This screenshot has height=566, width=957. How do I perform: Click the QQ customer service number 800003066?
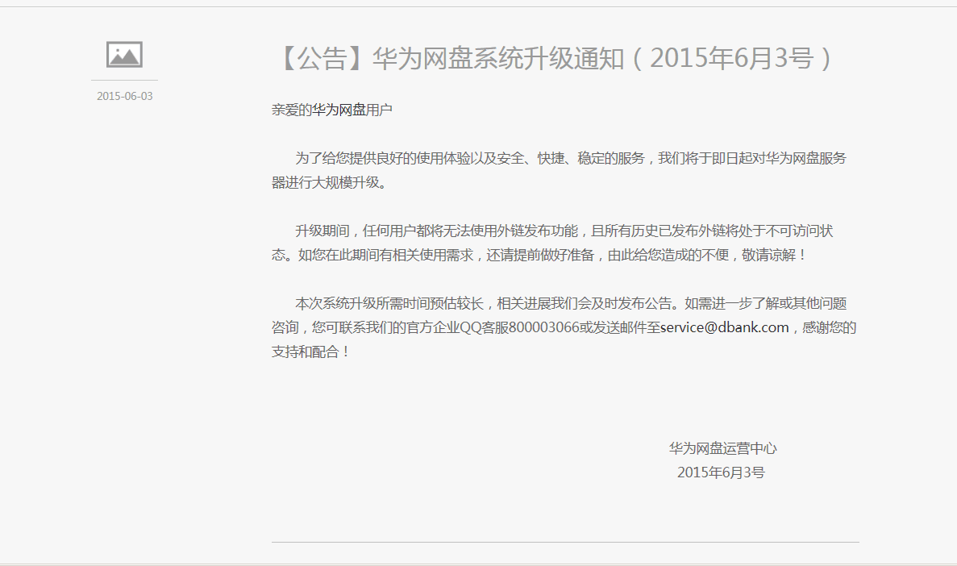(x=544, y=327)
